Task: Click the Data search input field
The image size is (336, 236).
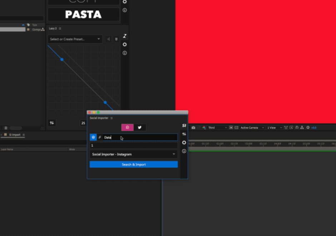Action: click(139, 137)
